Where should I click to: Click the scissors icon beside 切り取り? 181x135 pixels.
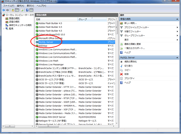point(121,66)
